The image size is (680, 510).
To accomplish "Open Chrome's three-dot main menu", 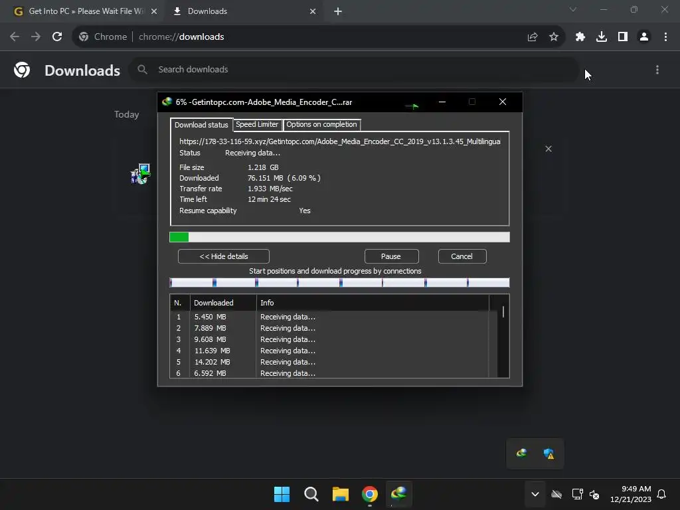I will [x=665, y=37].
